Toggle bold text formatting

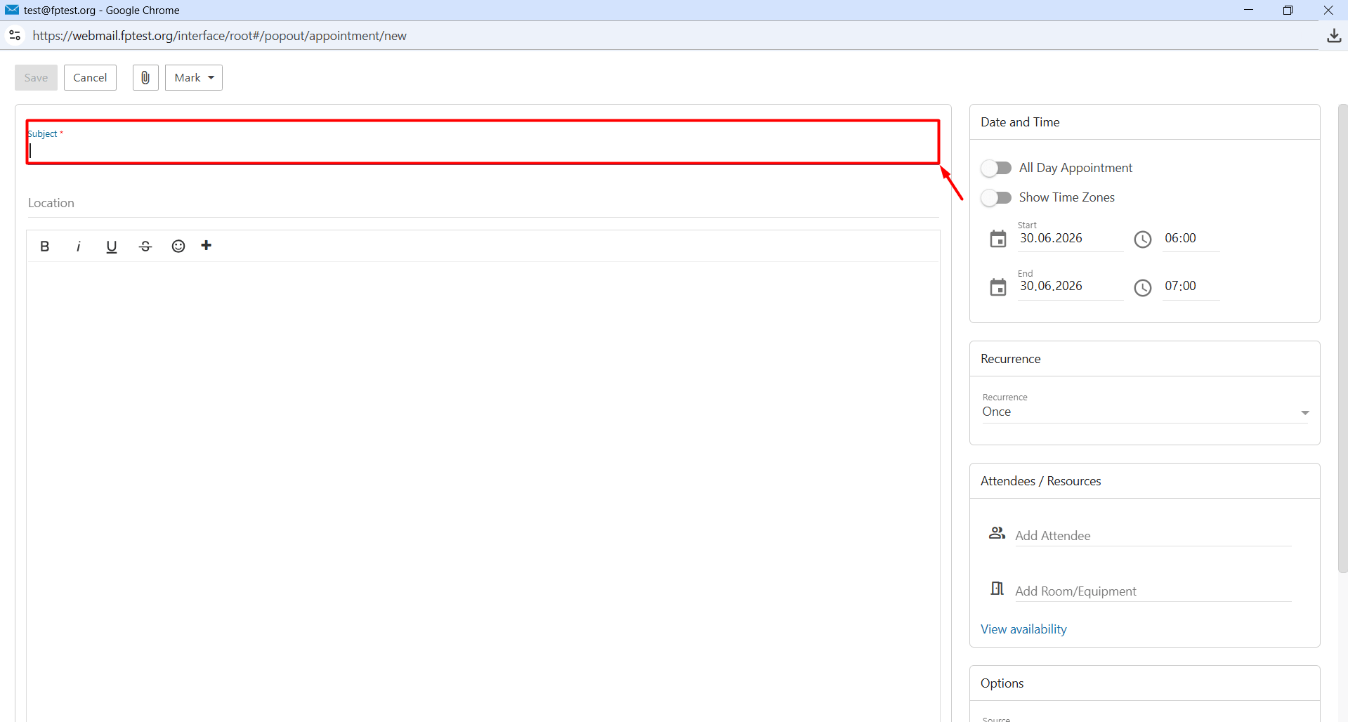point(45,246)
